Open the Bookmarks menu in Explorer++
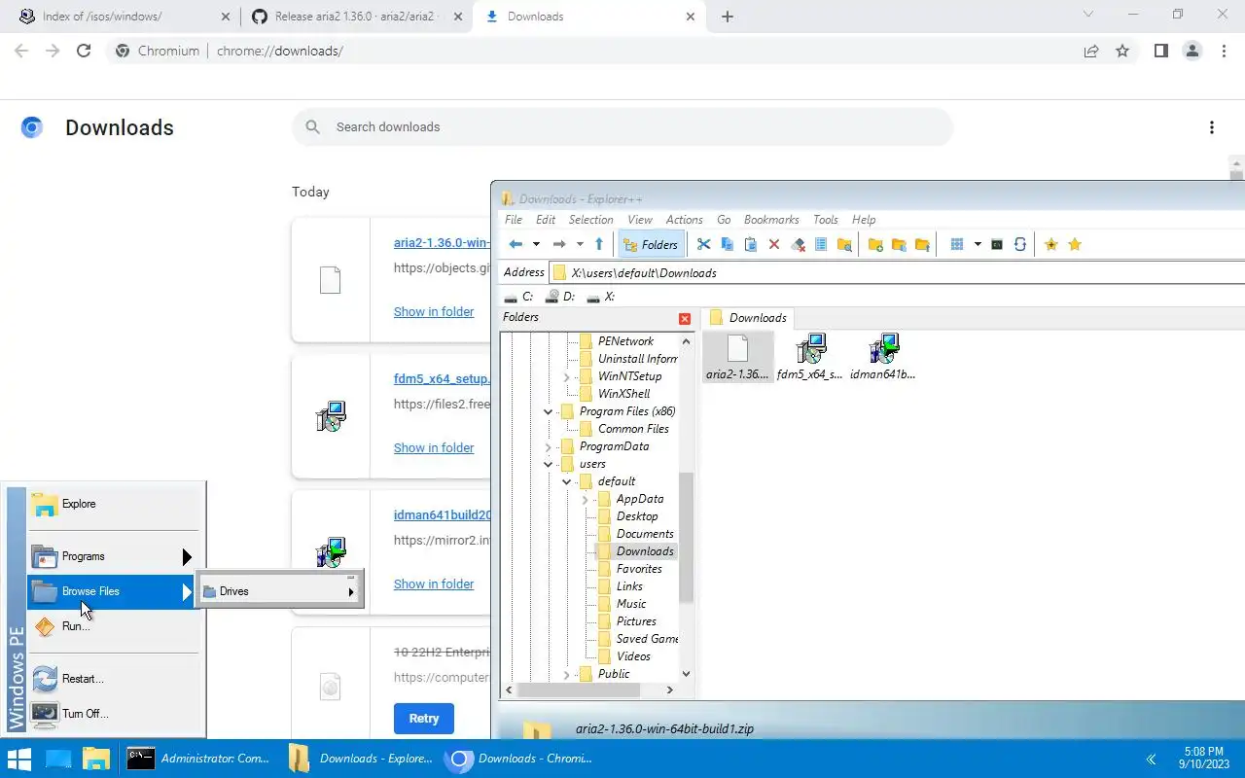 [x=771, y=220]
